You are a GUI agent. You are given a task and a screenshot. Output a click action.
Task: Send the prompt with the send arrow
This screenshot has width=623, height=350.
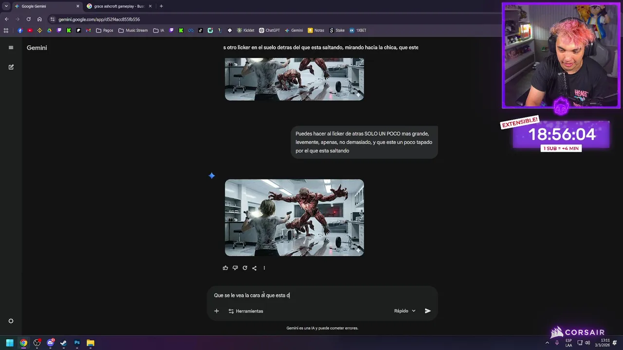pyautogui.click(x=428, y=311)
